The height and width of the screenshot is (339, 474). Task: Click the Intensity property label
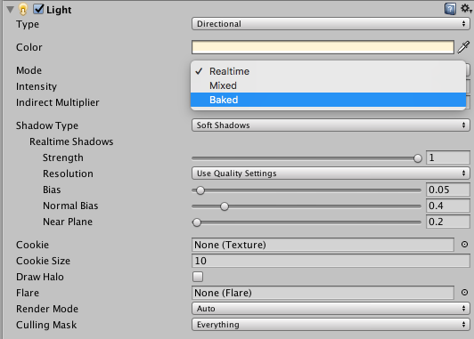pyautogui.click(x=37, y=86)
